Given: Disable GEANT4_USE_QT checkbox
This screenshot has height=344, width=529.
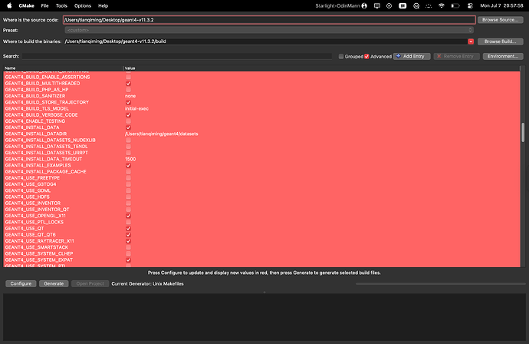Looking at the screenshot, I should pos(128,228).
